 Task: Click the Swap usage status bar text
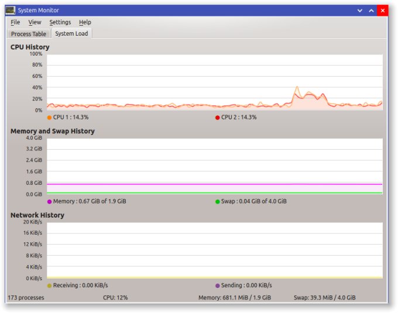pos(324,298)
